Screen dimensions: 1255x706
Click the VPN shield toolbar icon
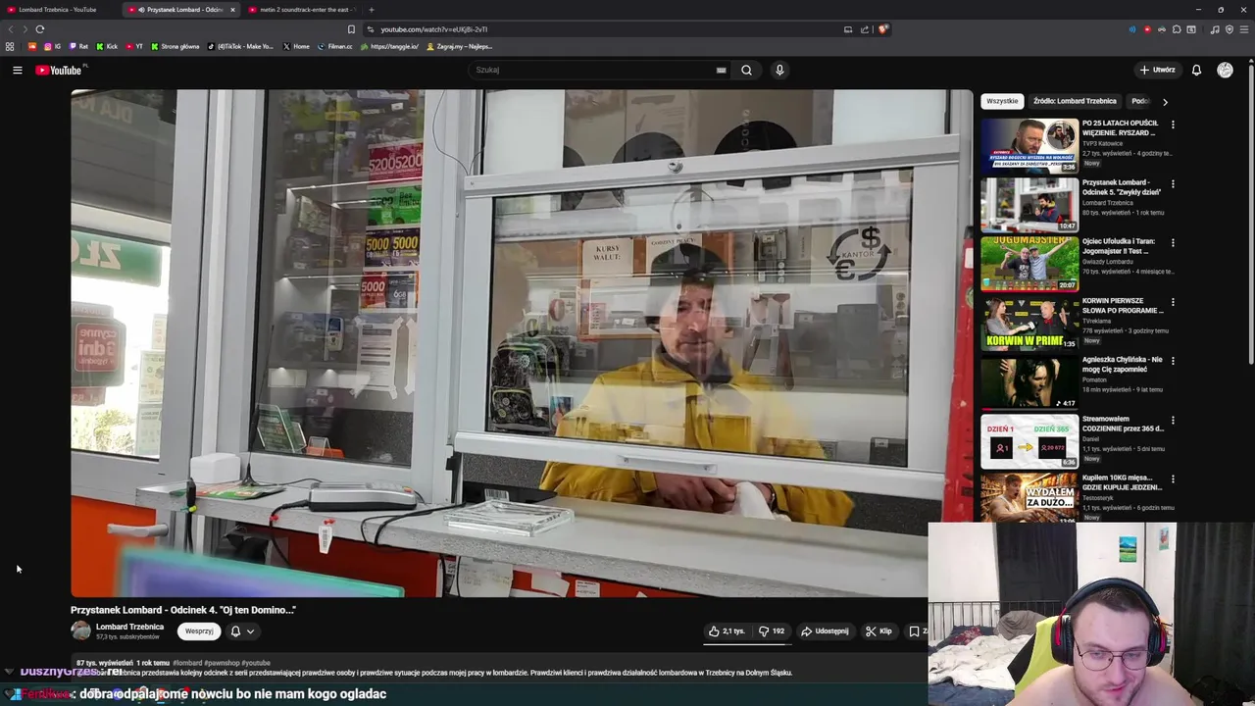pyautogui.click(x=1230, y=29)
